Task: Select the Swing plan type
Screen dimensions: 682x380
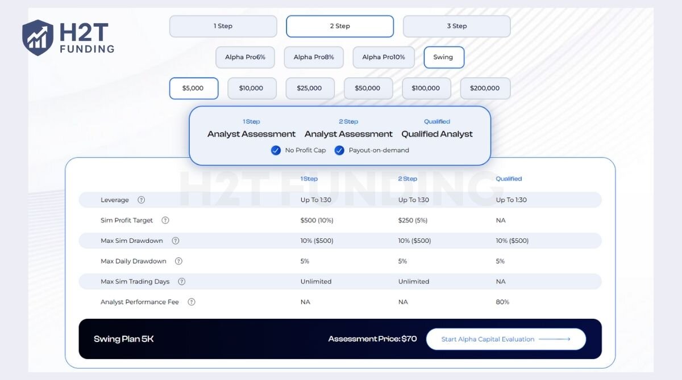Action: coord(443,57)
